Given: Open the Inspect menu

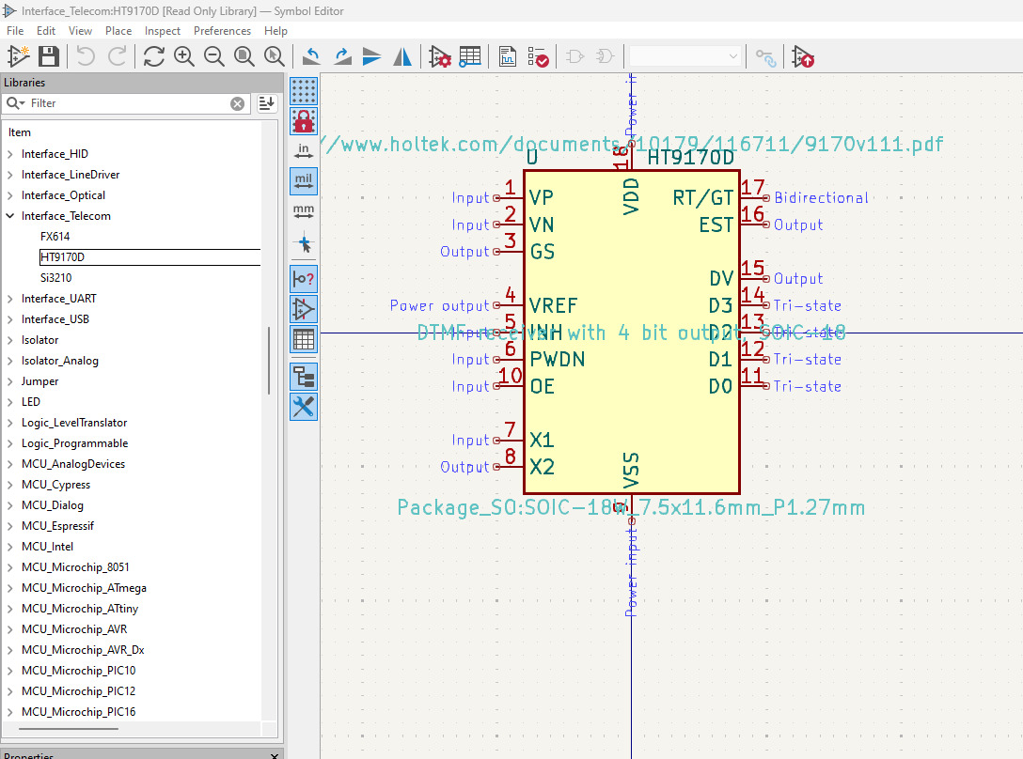Looking at the screenshot, I should pos(163,31).
